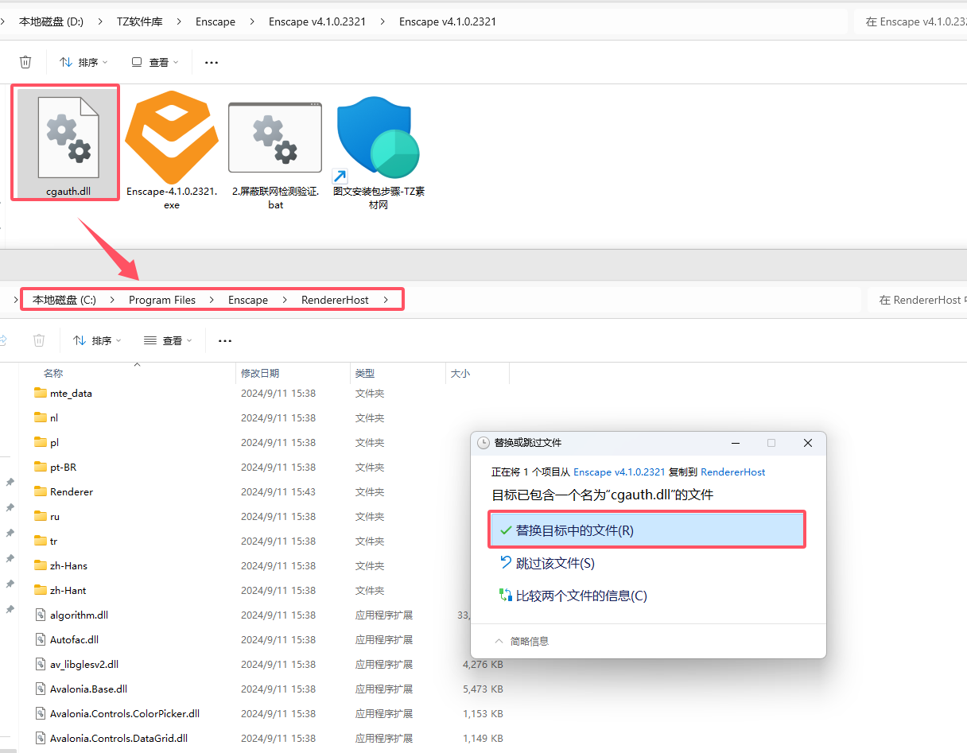Sort by the 类型 column header
Screen dimensions: 967x753
click(x=364, y=373)
